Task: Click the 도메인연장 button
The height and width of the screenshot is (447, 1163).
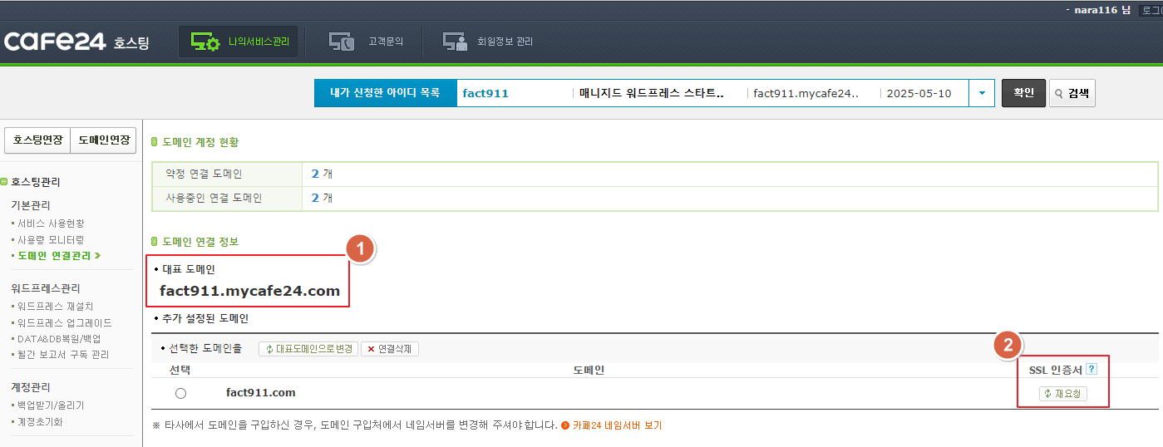Action: [x=104, y=140]
